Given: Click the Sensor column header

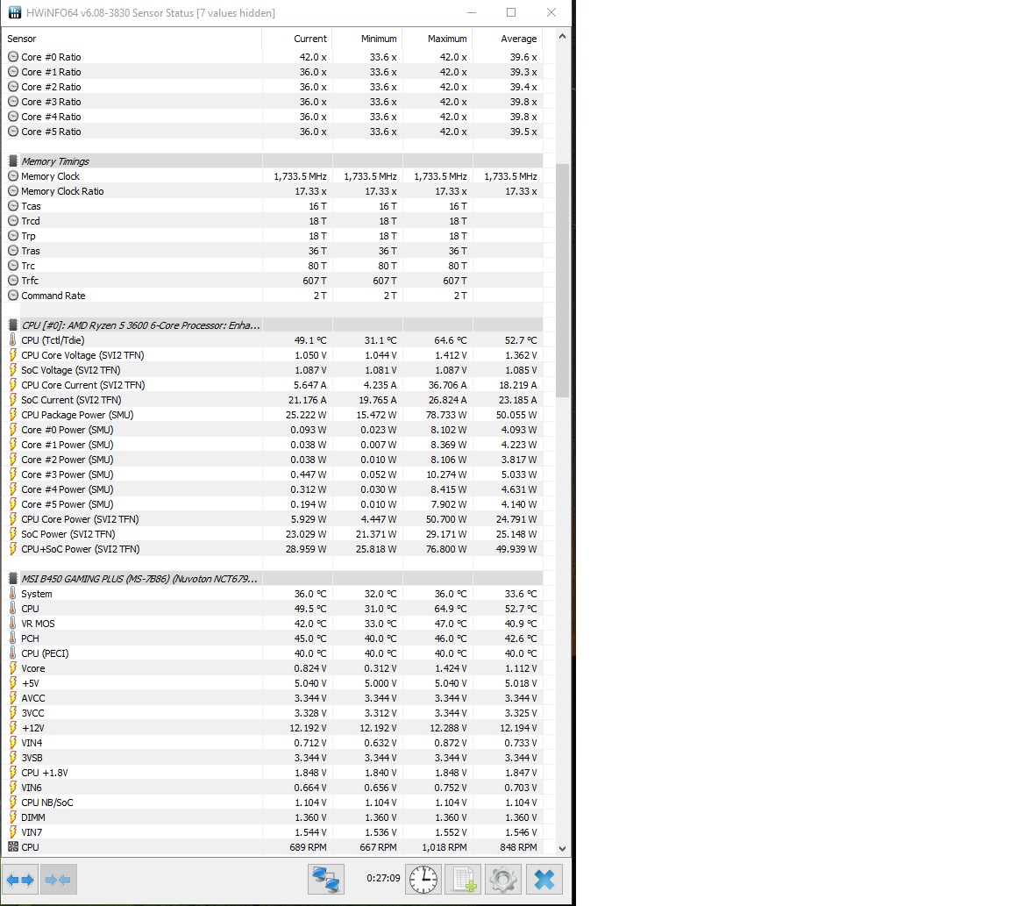Looking at the screenshot, I should (x=22, y=39).
